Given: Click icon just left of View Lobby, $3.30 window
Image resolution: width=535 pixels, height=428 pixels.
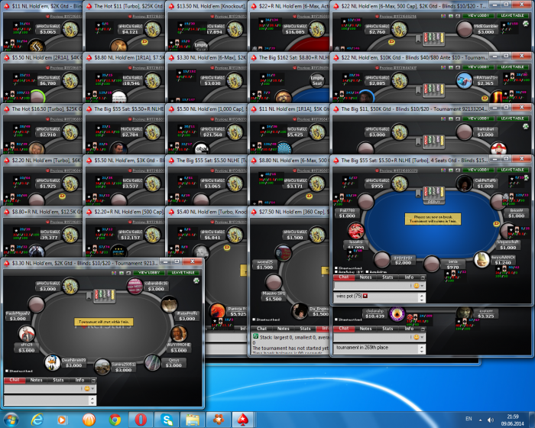Looking at the screenshot, I should 128,273.
